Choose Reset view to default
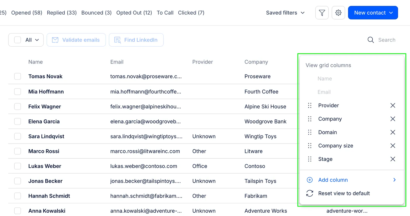The width and height of the screenshot is (410, 216). click(x=344, y=193)
